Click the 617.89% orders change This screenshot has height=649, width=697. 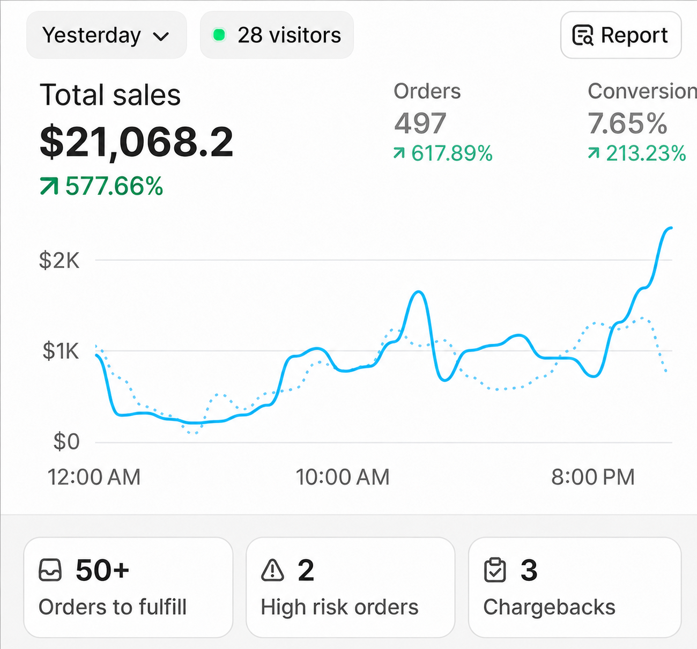click(x=452, y=154)
